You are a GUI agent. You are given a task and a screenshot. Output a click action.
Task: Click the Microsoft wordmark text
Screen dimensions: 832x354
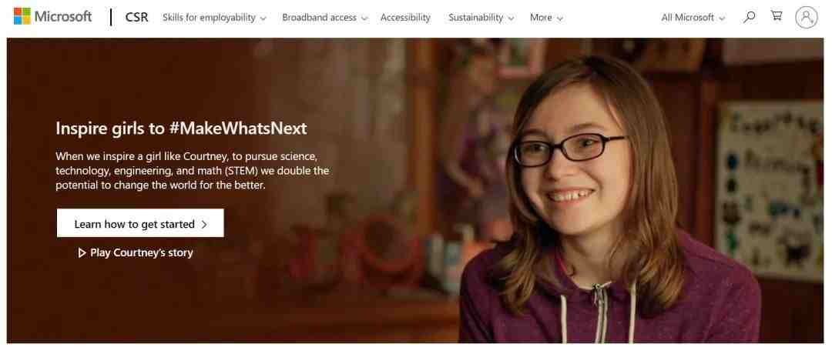click(x=63, y=16)
